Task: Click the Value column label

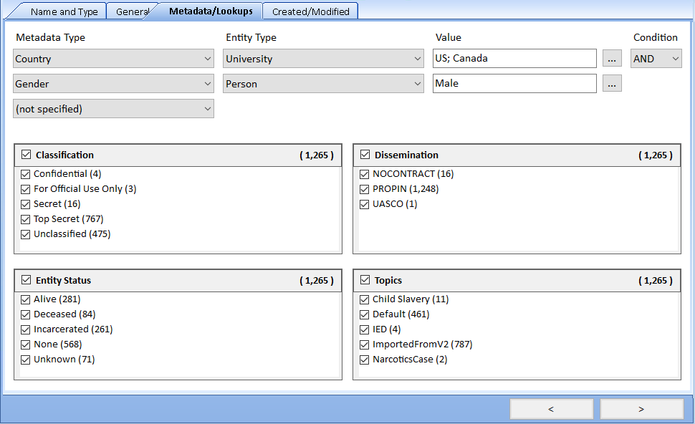Action: 448,38
